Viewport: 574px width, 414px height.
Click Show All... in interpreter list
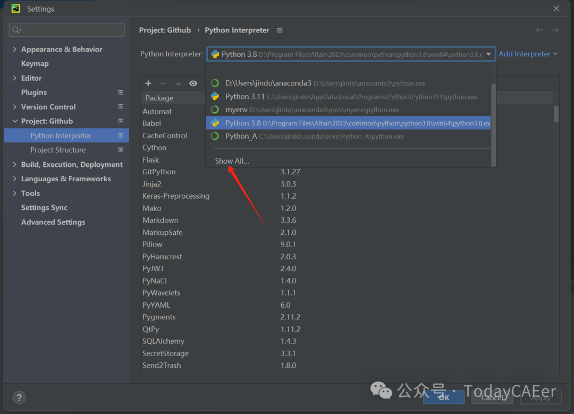[x=232, y=161]
